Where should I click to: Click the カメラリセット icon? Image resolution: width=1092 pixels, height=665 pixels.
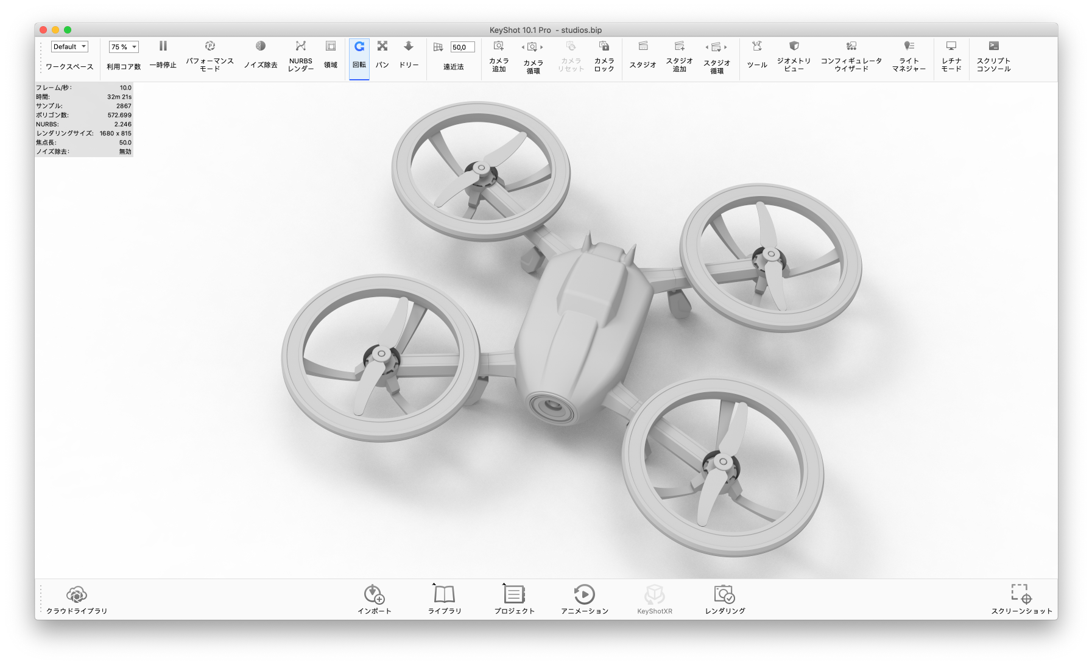coord(571,46)
